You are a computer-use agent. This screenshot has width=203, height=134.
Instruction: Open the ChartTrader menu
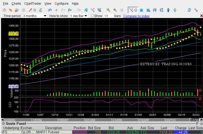[x=33, y=4]
